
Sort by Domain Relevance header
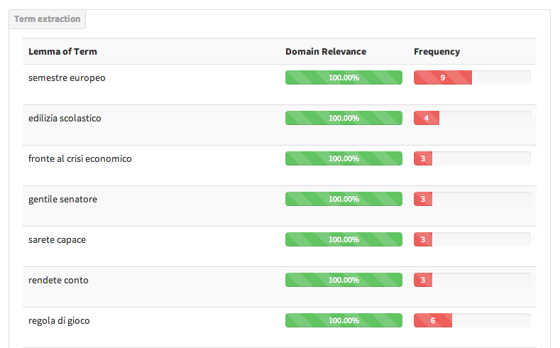[326, 51]
